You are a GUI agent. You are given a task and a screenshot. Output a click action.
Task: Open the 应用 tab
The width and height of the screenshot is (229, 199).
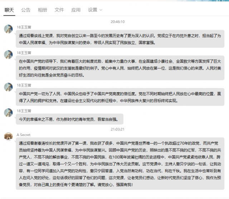76,10
